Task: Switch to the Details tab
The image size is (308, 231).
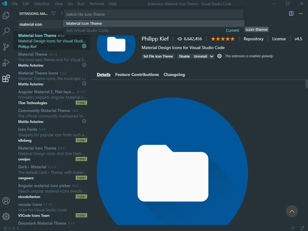Action: pos(103,75)
